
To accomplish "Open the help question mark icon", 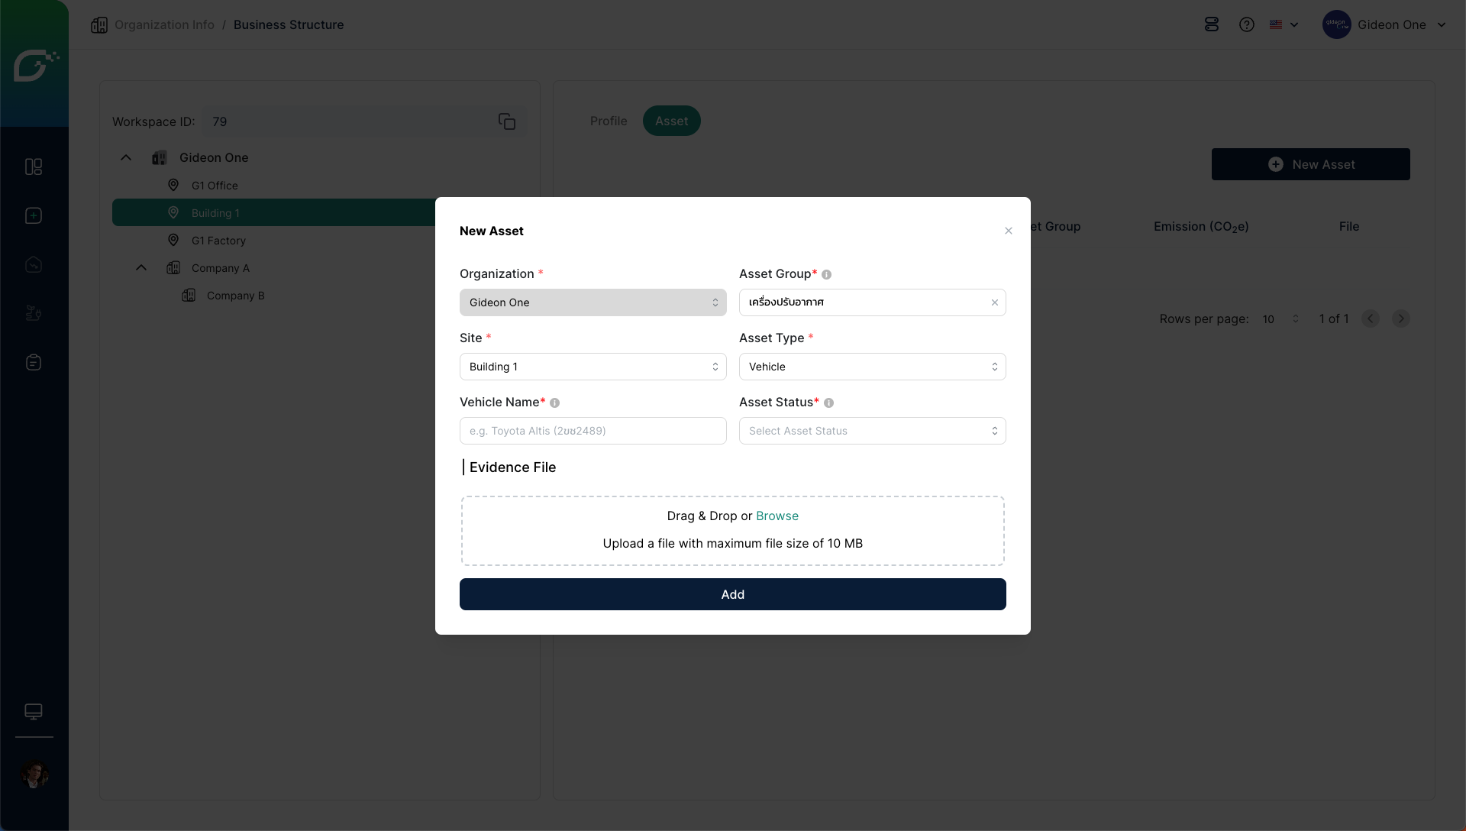I will tap(1247, 24).
